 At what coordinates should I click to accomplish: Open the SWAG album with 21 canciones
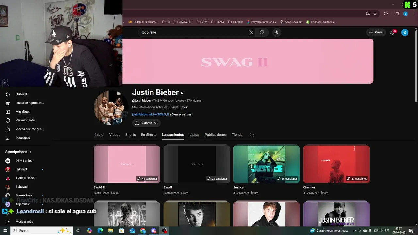[197, 164]
